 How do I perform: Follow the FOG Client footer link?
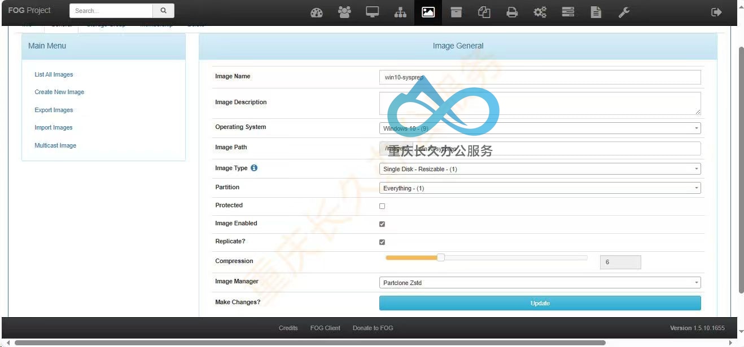pos(325,328)
